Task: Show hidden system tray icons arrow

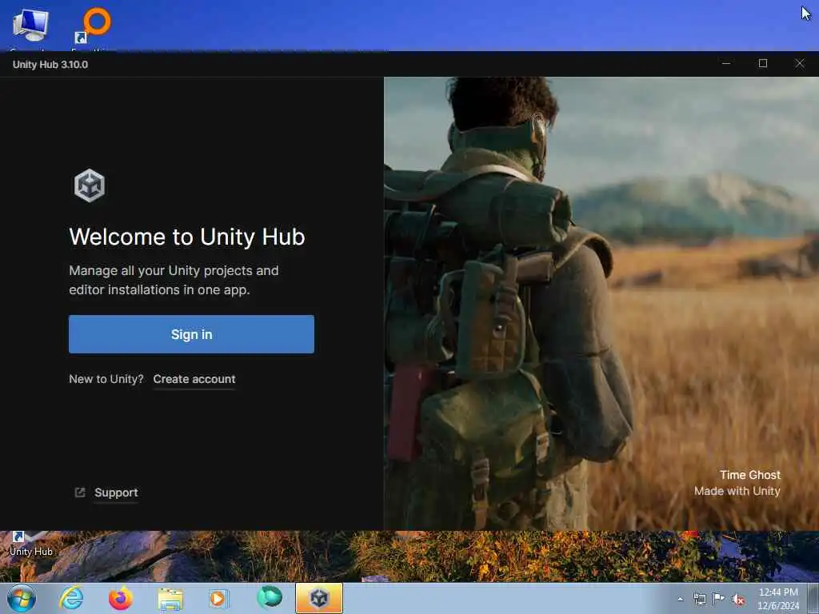Action: point(680,599)
